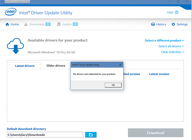192x140 pixels.
Task: Open the History page
Action: 161,24
